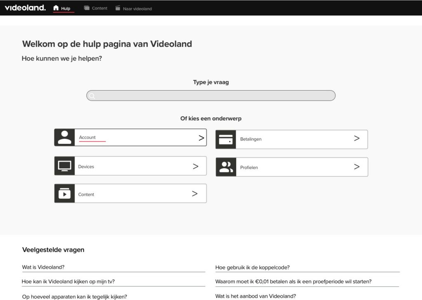Screen dimensions: 422x300
Task: Click the Content icon in top navigation
Action: (x=87, y=8)
